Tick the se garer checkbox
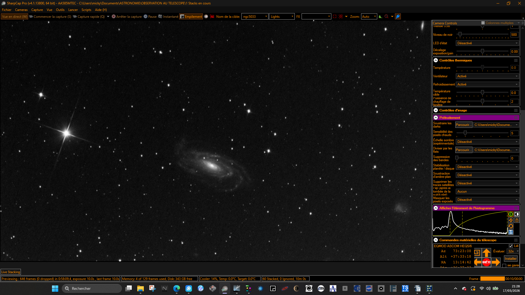Screen dimensions: 525x295 point(504,265)
